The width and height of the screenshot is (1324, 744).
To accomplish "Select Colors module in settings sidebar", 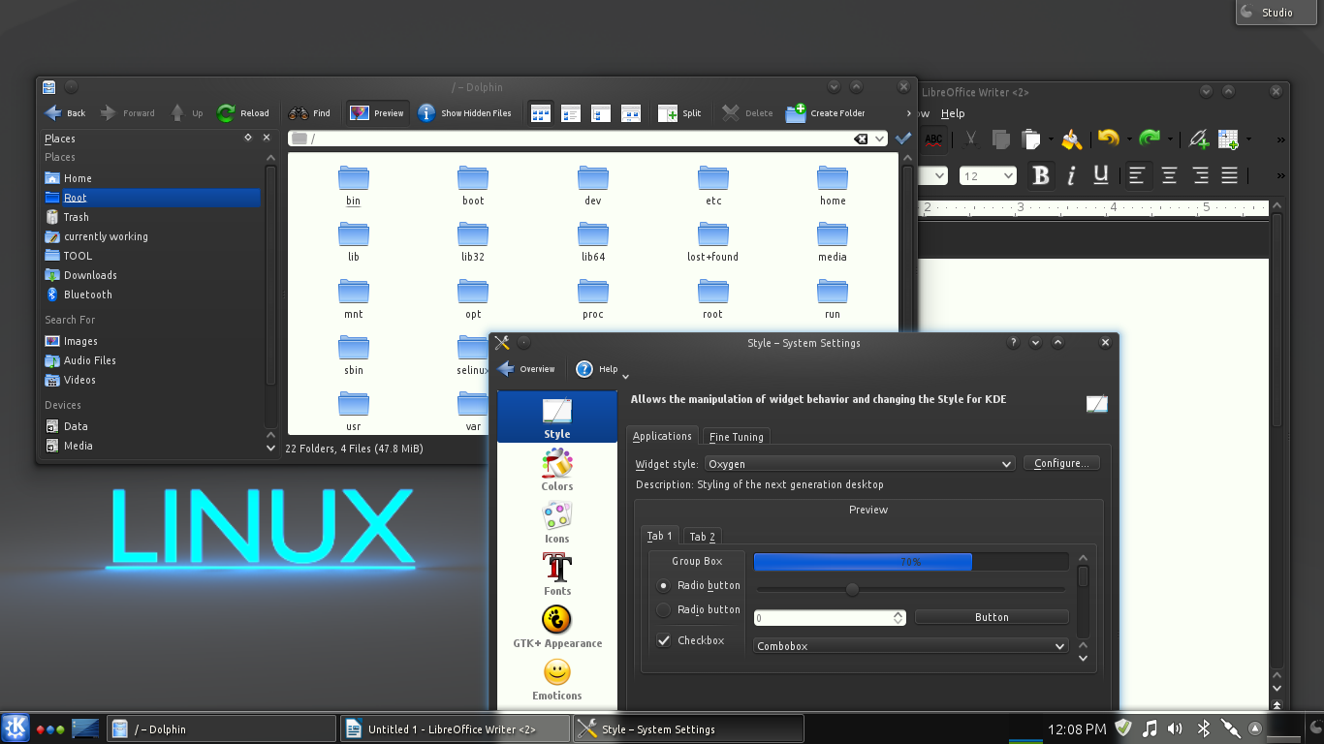I will (557, 471).
